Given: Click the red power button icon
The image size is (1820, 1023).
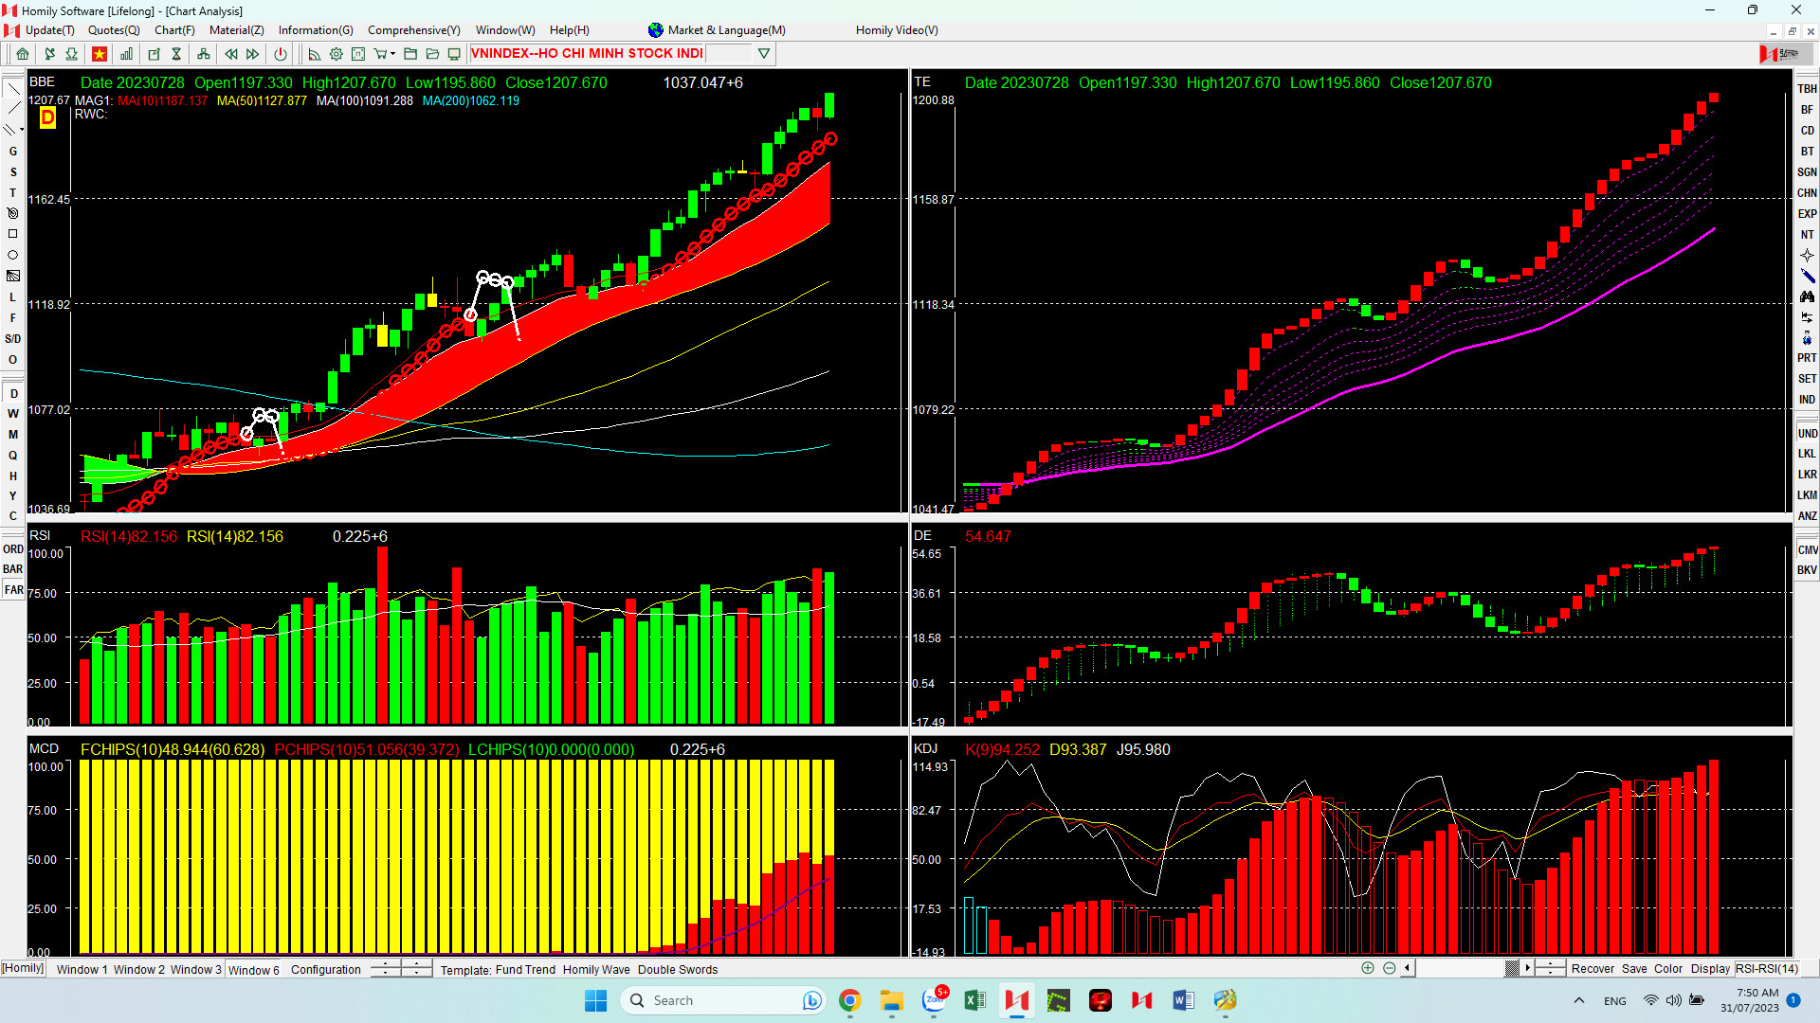Looking at the screenshot, I should (x=280, y=54).
